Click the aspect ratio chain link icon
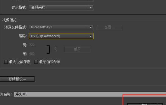This screenshot has height=105, width=166. [56, 49]
